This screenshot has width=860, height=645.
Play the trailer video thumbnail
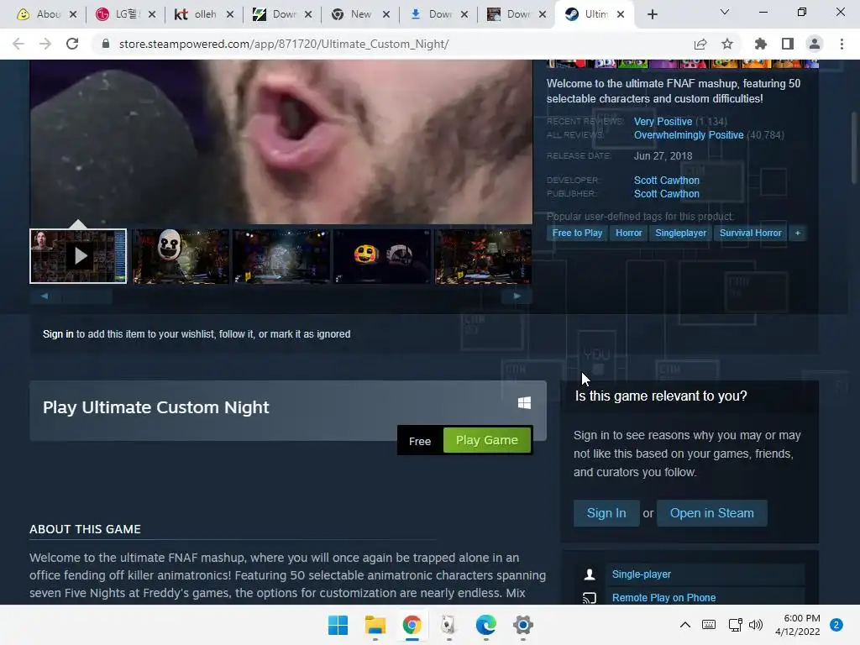pyautogui.click(x=78, y=256)
